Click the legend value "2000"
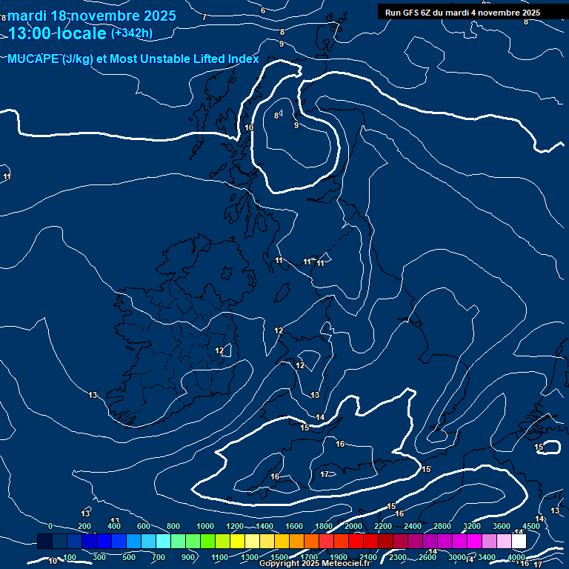 pyautogui.click(x=353, y=526)
